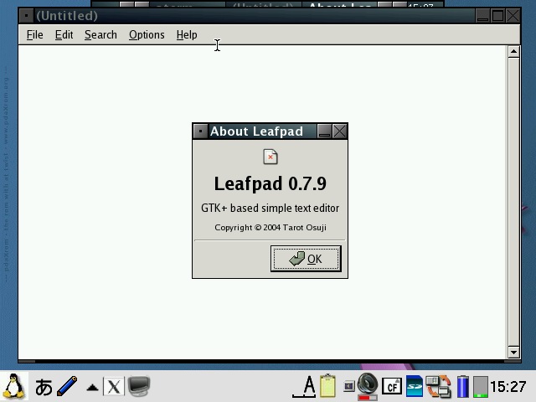Click the SD card tray icon
The height and width of the screenshot is (402, 536).
click(x=414, y=386)
